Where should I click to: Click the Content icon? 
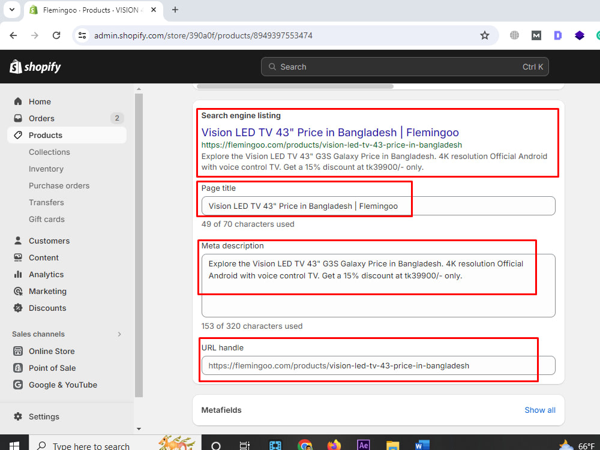point(18,257)
